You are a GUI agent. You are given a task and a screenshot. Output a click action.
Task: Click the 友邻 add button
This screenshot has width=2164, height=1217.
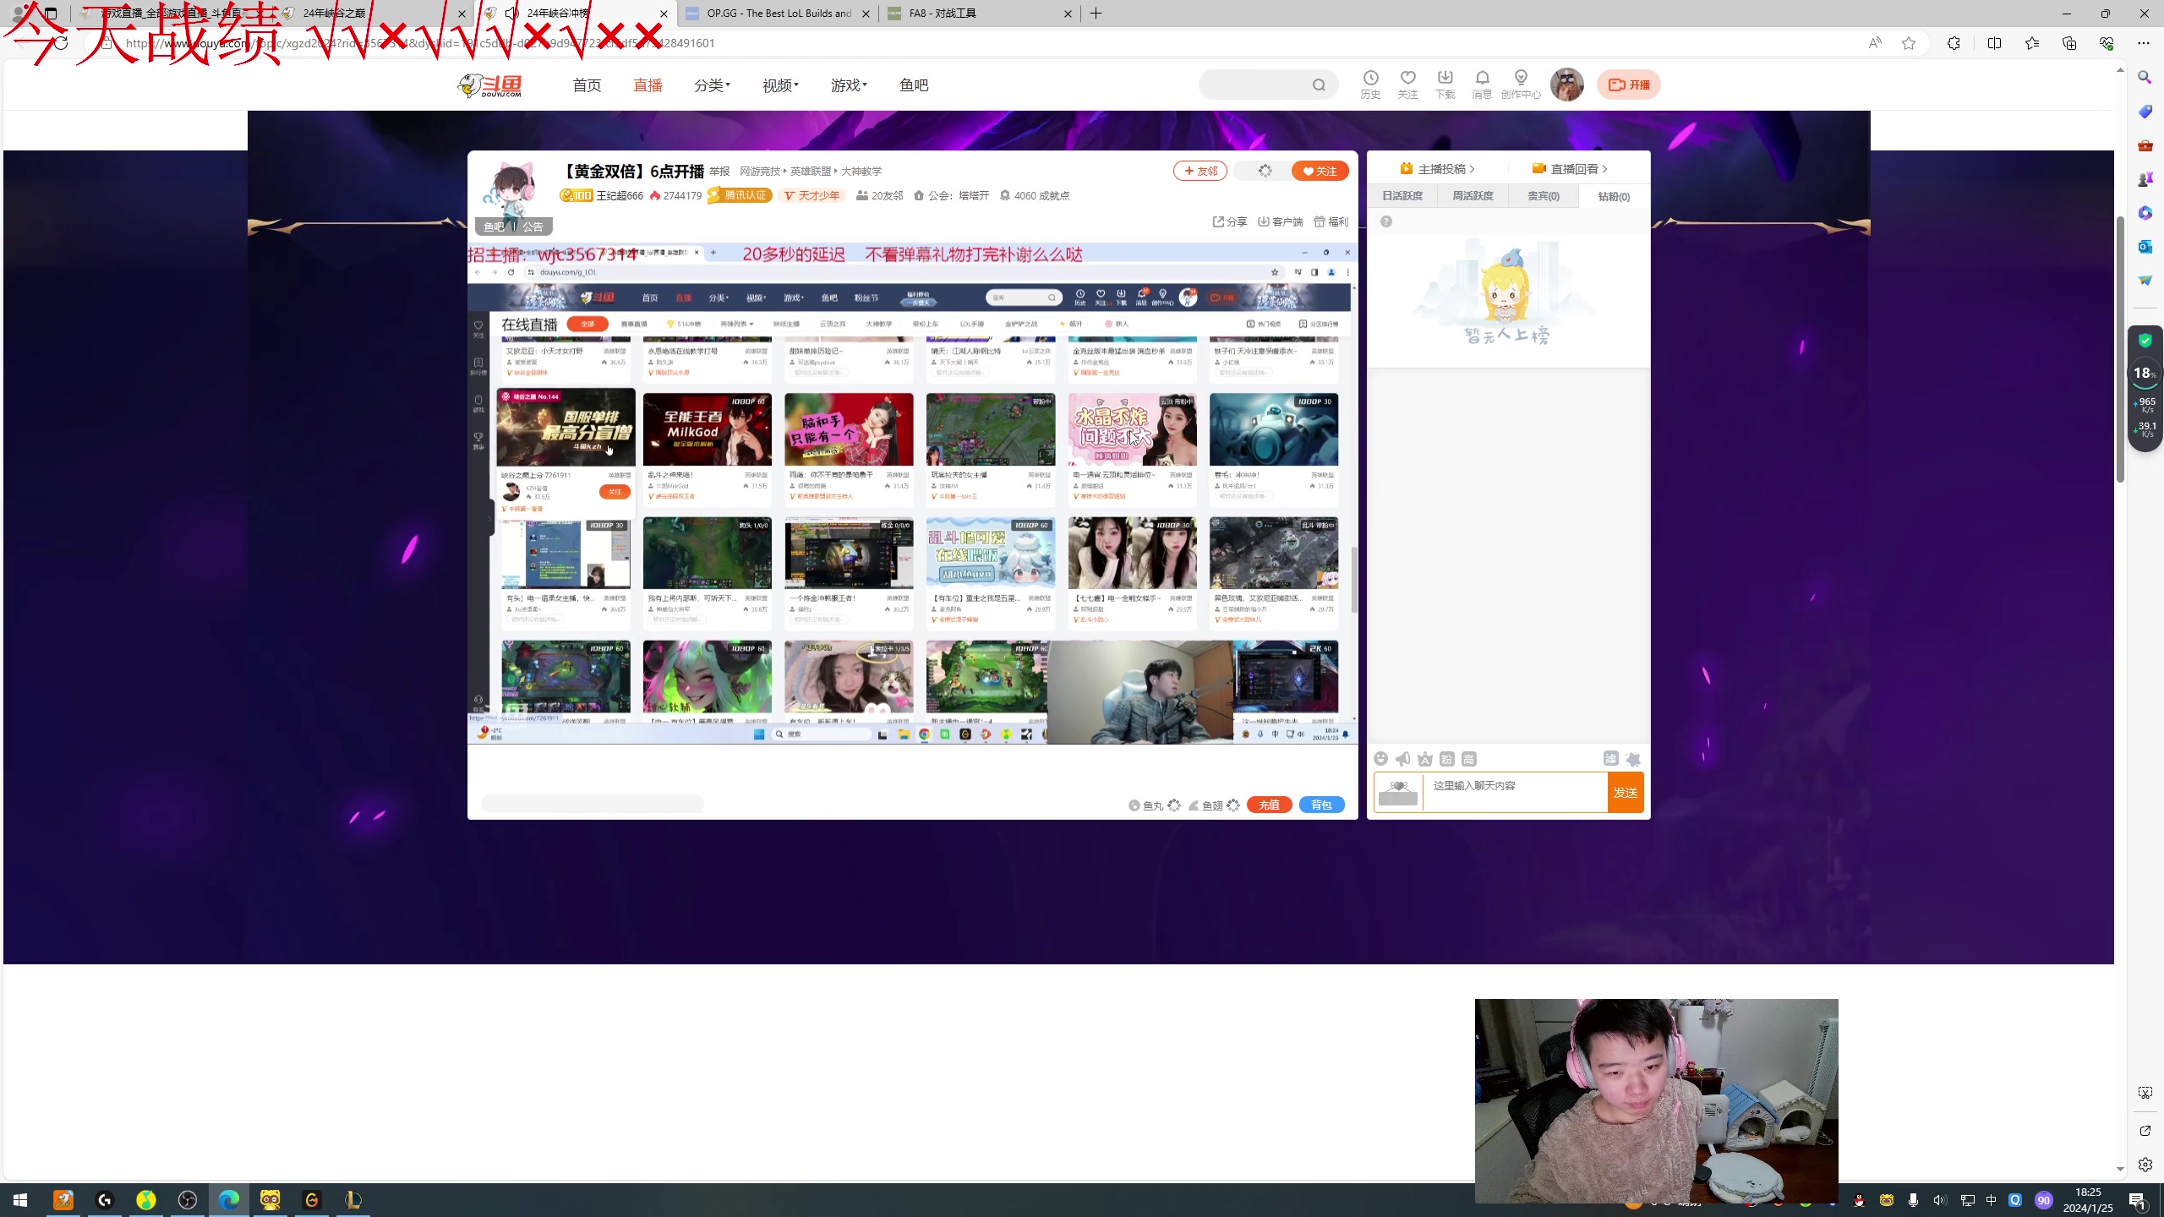pyautogui.click(x=1200, y=171)
